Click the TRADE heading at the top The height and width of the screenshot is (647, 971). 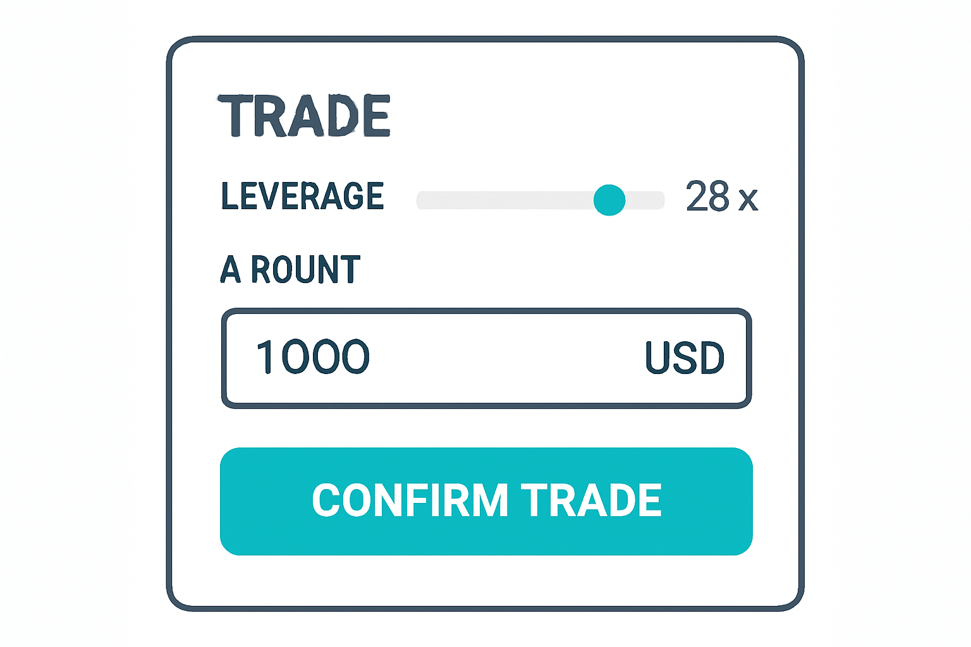tap(304, 116)
